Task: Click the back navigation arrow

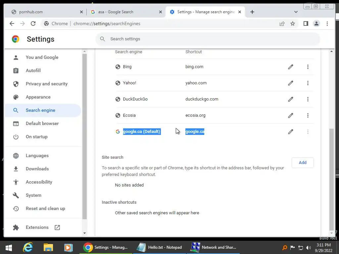Action: (12, 23)
